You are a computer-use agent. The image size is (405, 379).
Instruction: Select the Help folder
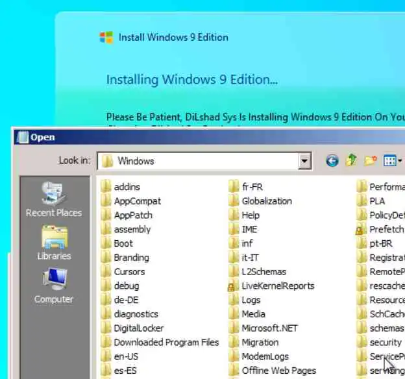click(x=244, y=215)
